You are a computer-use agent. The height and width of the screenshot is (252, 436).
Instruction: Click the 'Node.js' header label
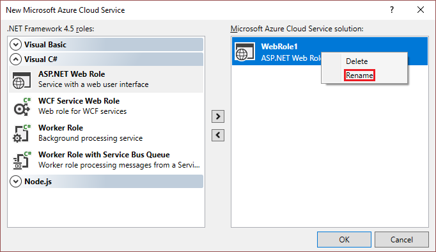coord(38,182)
